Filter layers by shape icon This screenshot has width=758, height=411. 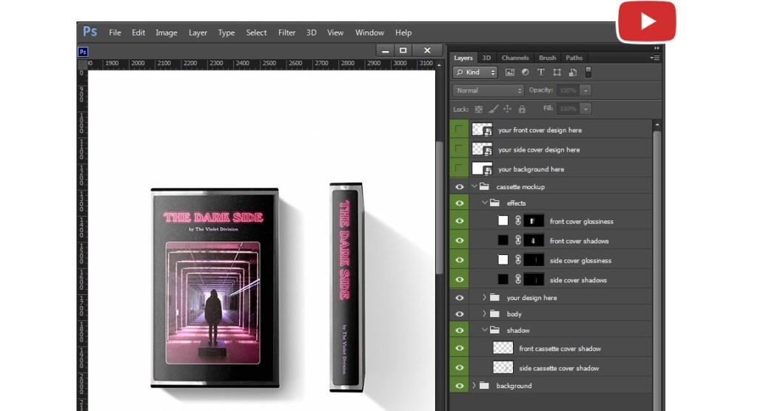pyautogui.click(x=557, y=72)
